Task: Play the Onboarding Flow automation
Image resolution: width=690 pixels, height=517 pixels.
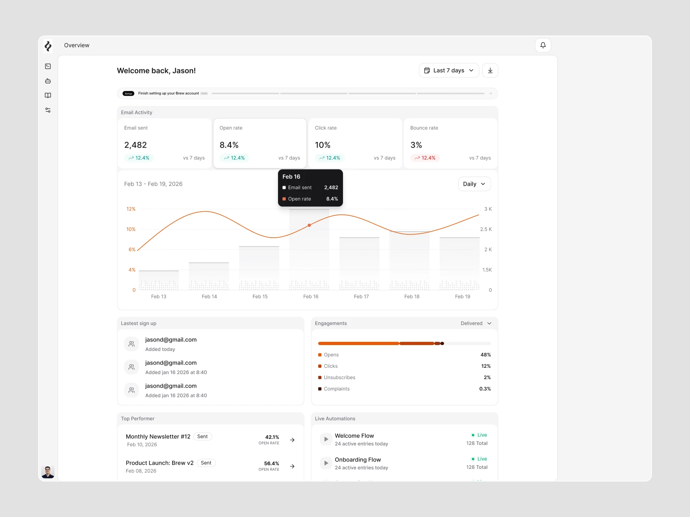Action: (326, 463)
